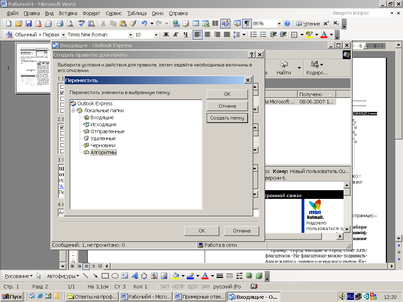Align text to the left
Image resolution: width=403 pixels, height=302 pixels.
(197, 34)
